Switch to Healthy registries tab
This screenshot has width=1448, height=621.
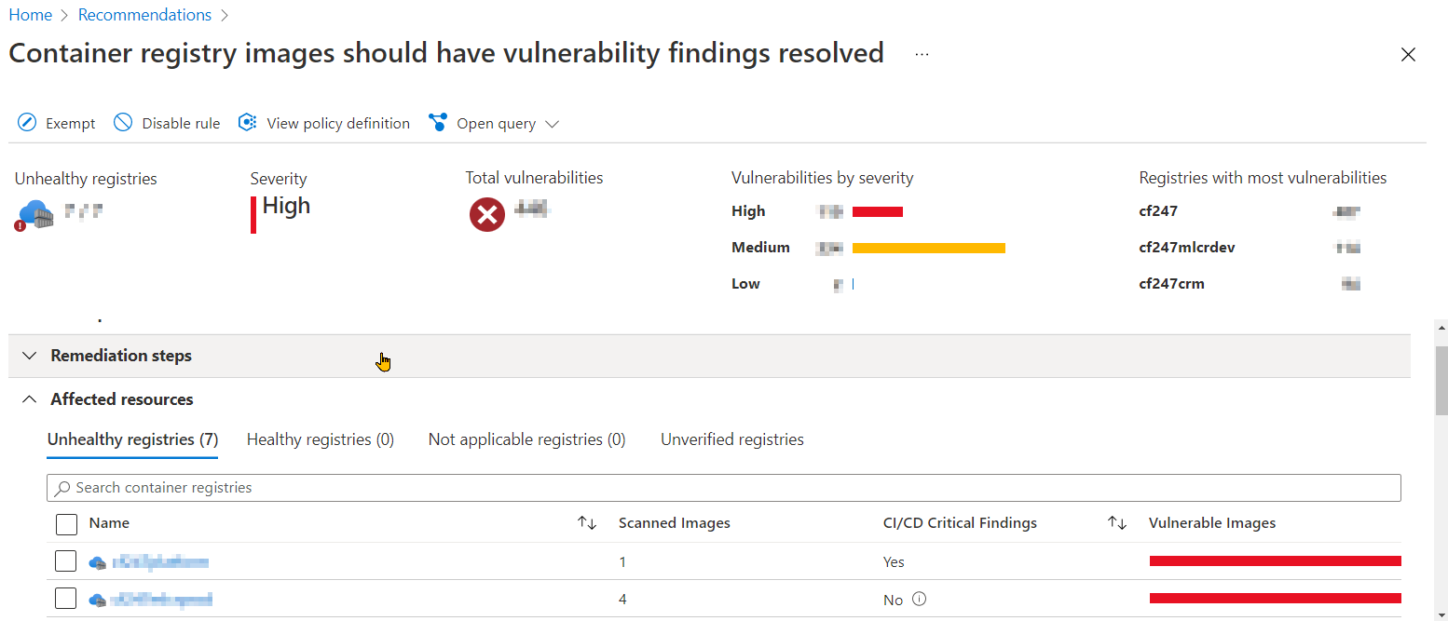point(320,439)
